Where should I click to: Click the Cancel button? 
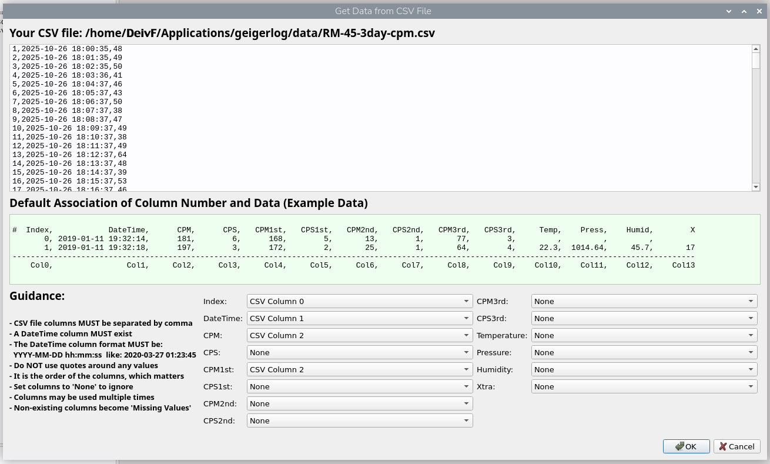736,446
